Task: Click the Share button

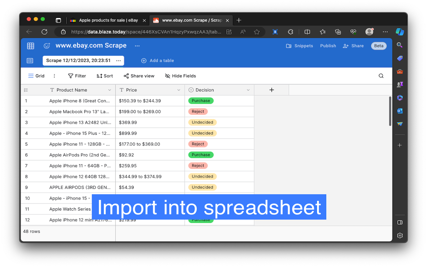Action: click(x=353, y=46)
